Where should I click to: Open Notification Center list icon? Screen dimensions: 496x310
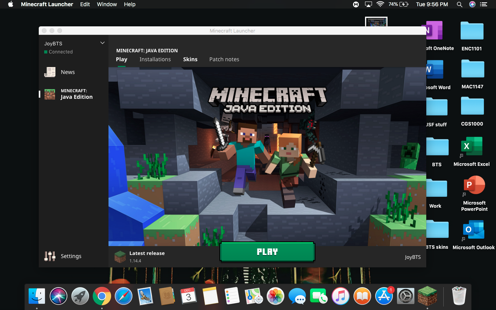(483, 4)
